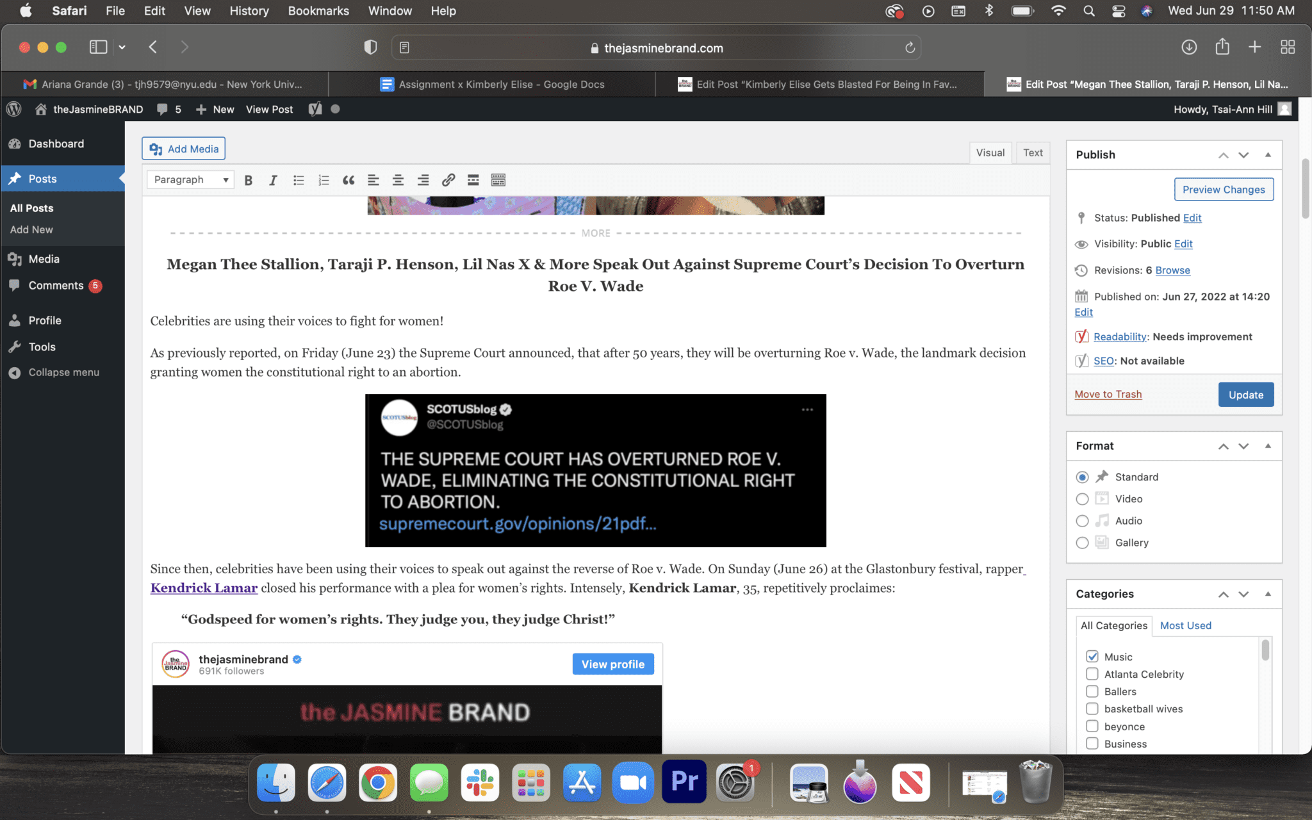
Task: Toggle bold formatting in editor toolbar
Action: coord(249,180)
